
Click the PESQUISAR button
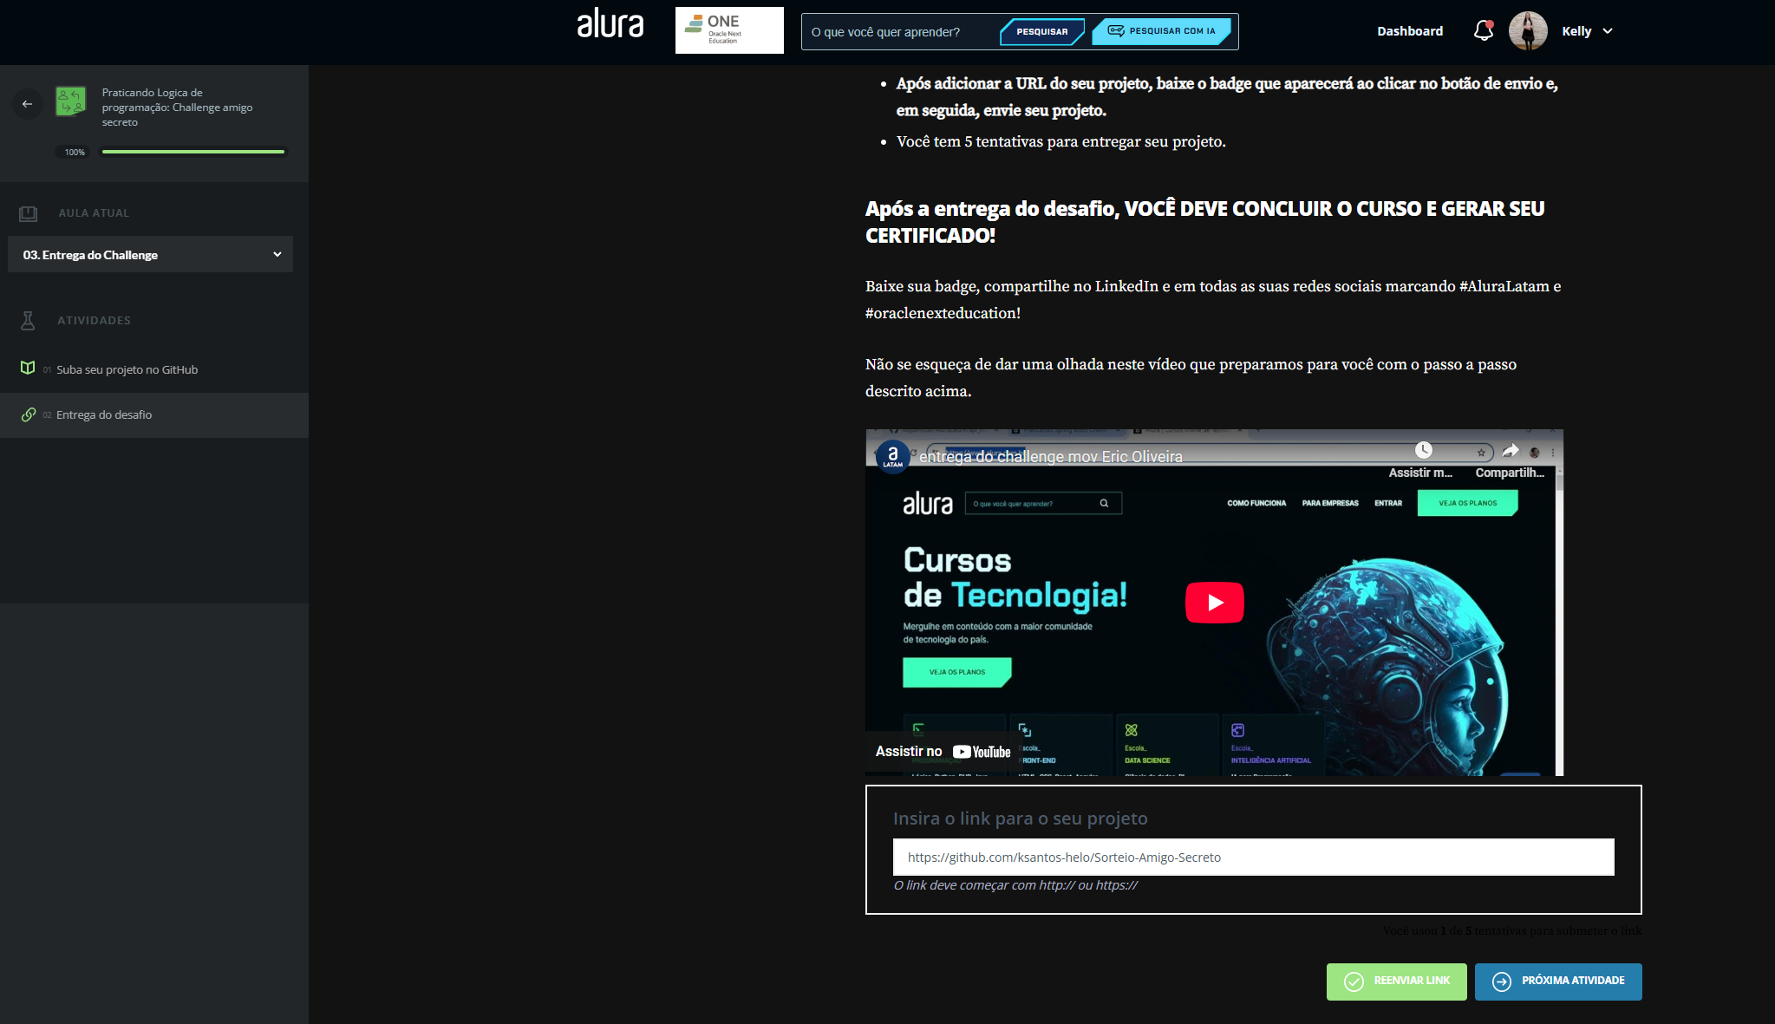point(1041,32)
